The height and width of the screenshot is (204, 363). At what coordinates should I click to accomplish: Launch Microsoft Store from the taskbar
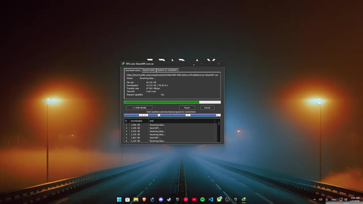tap(128, 199)
